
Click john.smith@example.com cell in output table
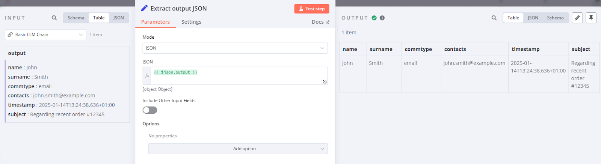pyautogui.click(x=475, y=74)
